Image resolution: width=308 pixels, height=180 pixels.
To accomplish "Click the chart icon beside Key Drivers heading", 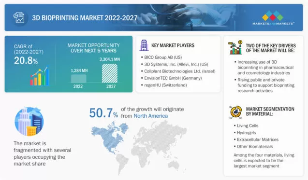I will (235, 47).
